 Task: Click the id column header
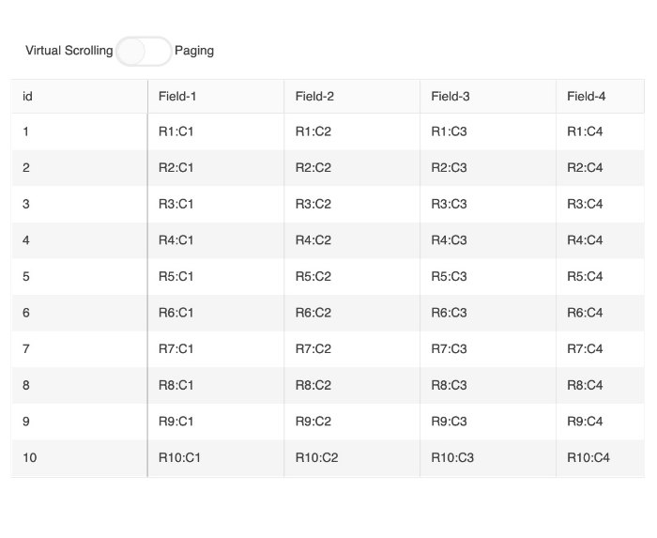[80, 97]
